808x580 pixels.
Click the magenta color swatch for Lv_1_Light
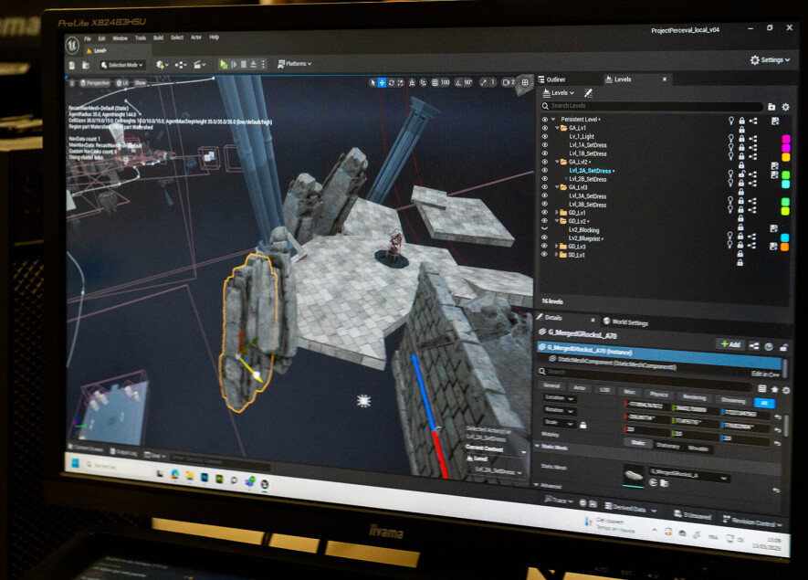point(786,139)
